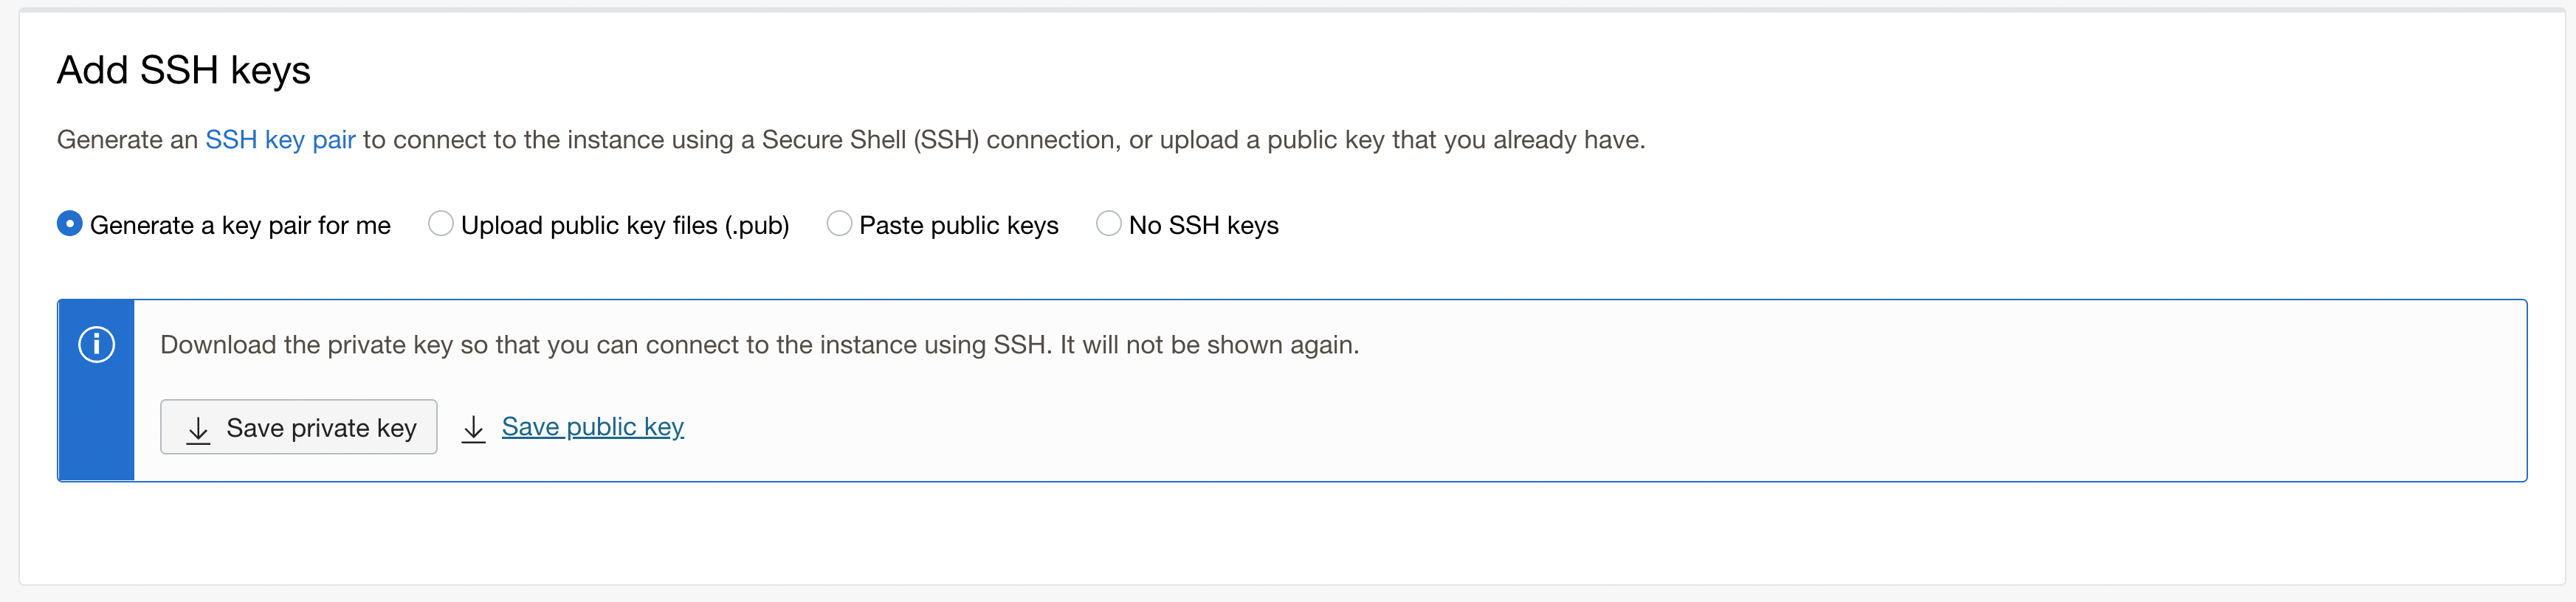The width and height of the screenshot is (2576, 602).
Task: Click the circled info icon in the notice
Action: [96, 345]
